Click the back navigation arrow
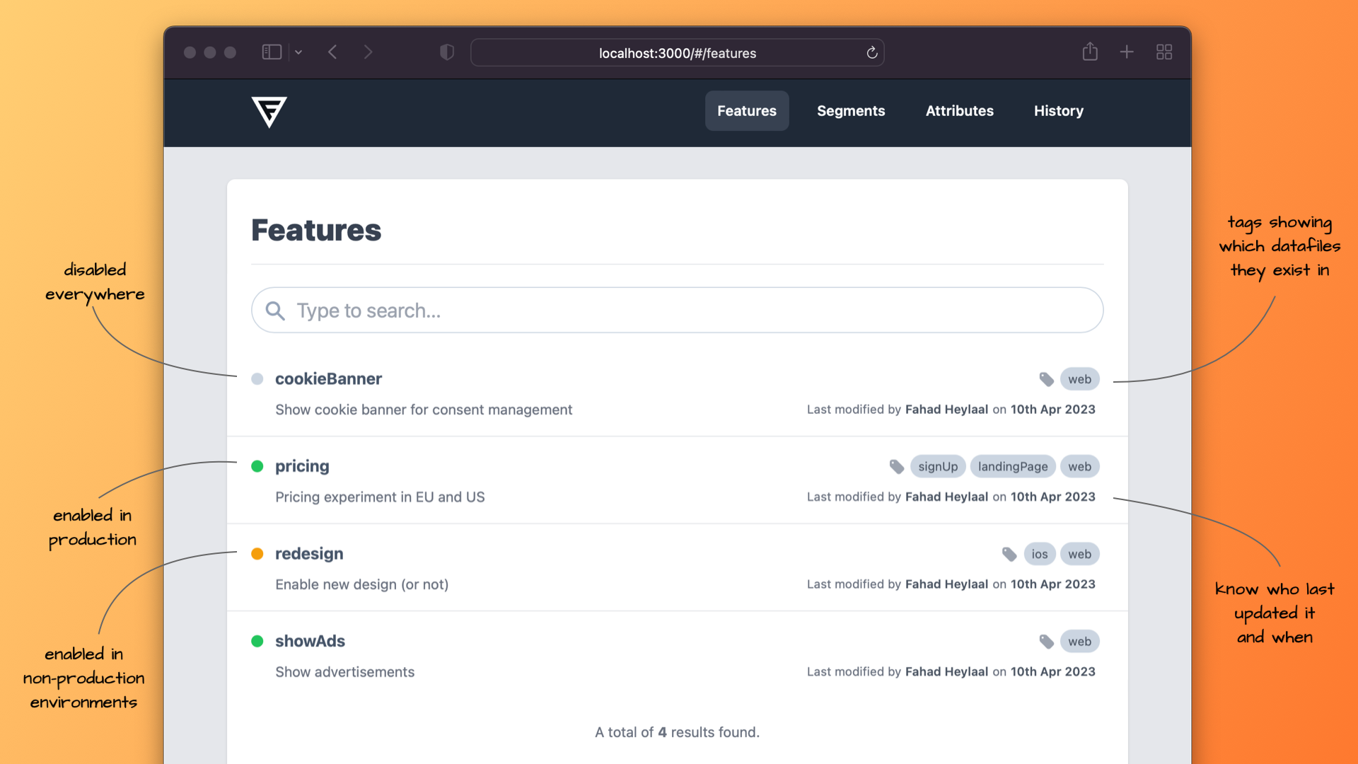Viewport: 1358px width, 764px height. click(332, 52)
